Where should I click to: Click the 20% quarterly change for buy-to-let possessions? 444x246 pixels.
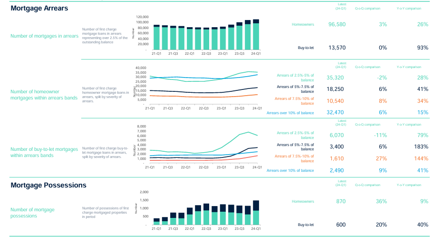381,225
